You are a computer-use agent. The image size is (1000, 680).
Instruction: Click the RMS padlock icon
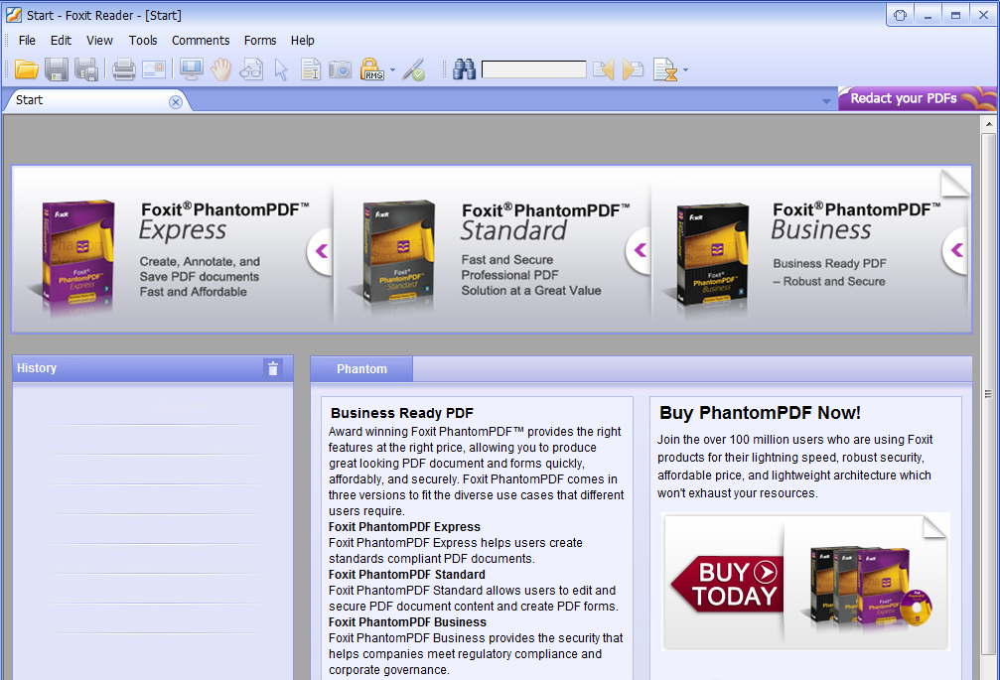click(x=371, y=69)
